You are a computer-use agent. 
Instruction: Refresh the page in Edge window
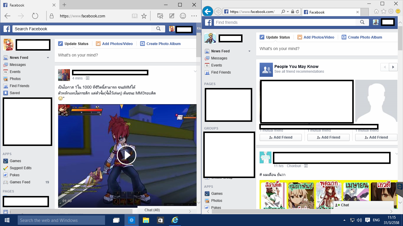pos(35,16)
